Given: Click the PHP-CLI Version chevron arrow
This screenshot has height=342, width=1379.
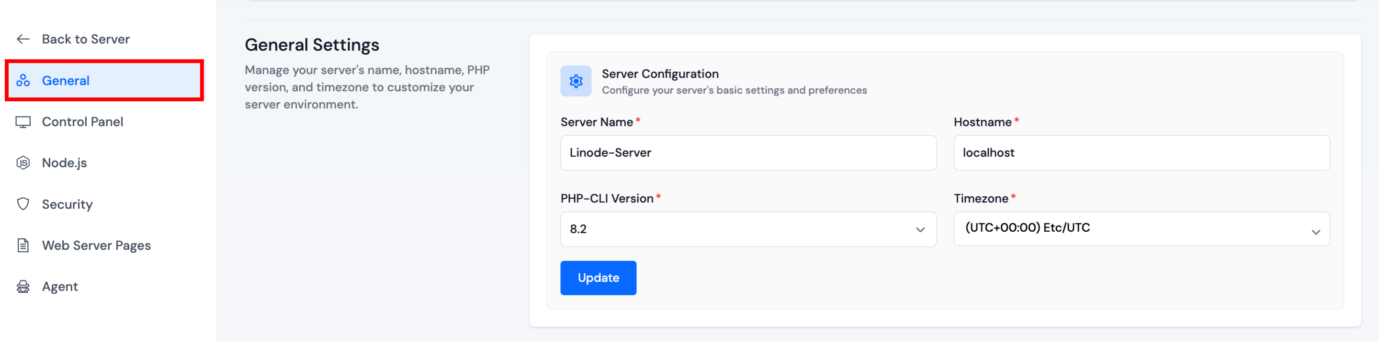Looking at the screenshot, I should click(920, 230).
